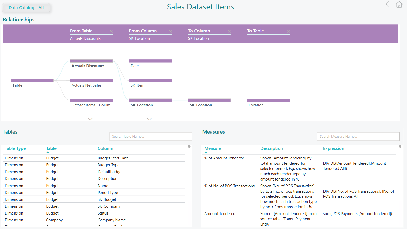Expand more tables with chevron below Dataset Items
Image resolution: width=407 pixels, height=229 pixels.
point(90,119)
